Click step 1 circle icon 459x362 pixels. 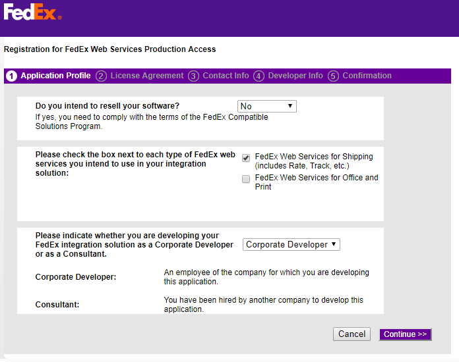[11, 76]
